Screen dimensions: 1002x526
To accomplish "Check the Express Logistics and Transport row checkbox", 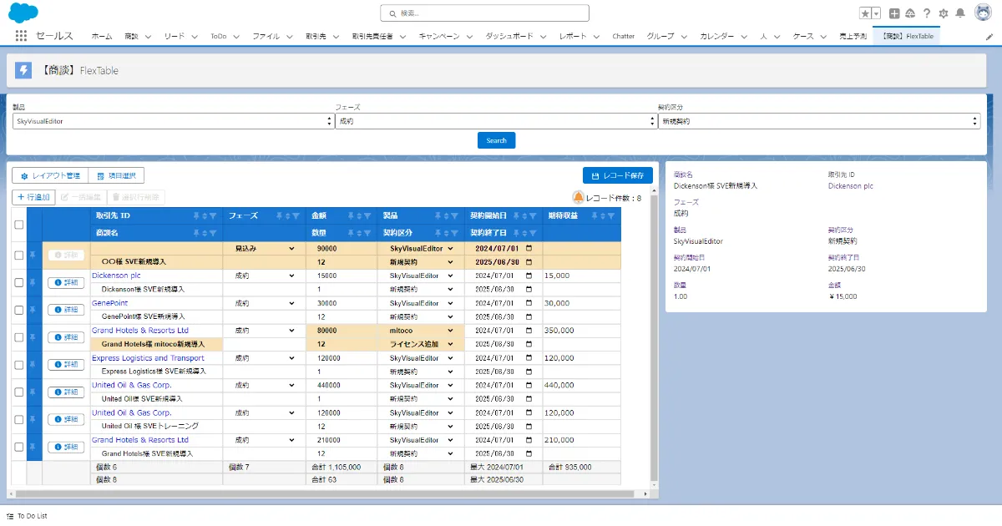I will point(19,365).
